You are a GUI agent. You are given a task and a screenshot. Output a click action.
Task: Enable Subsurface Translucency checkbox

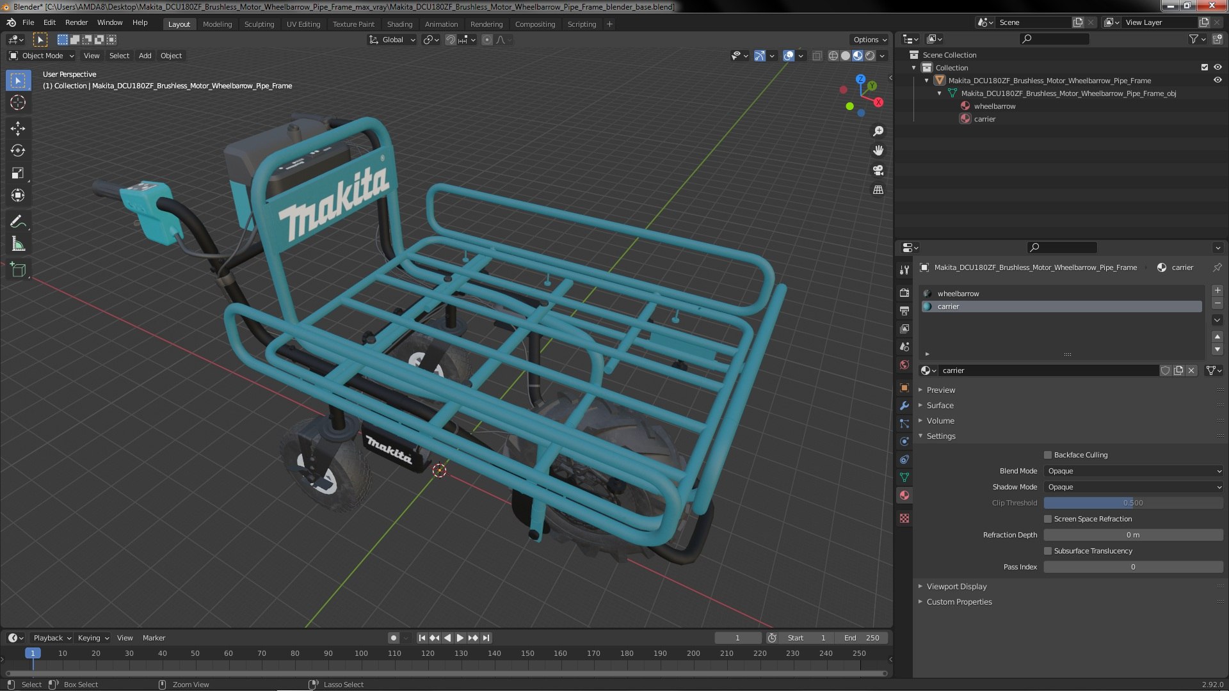1048,551
